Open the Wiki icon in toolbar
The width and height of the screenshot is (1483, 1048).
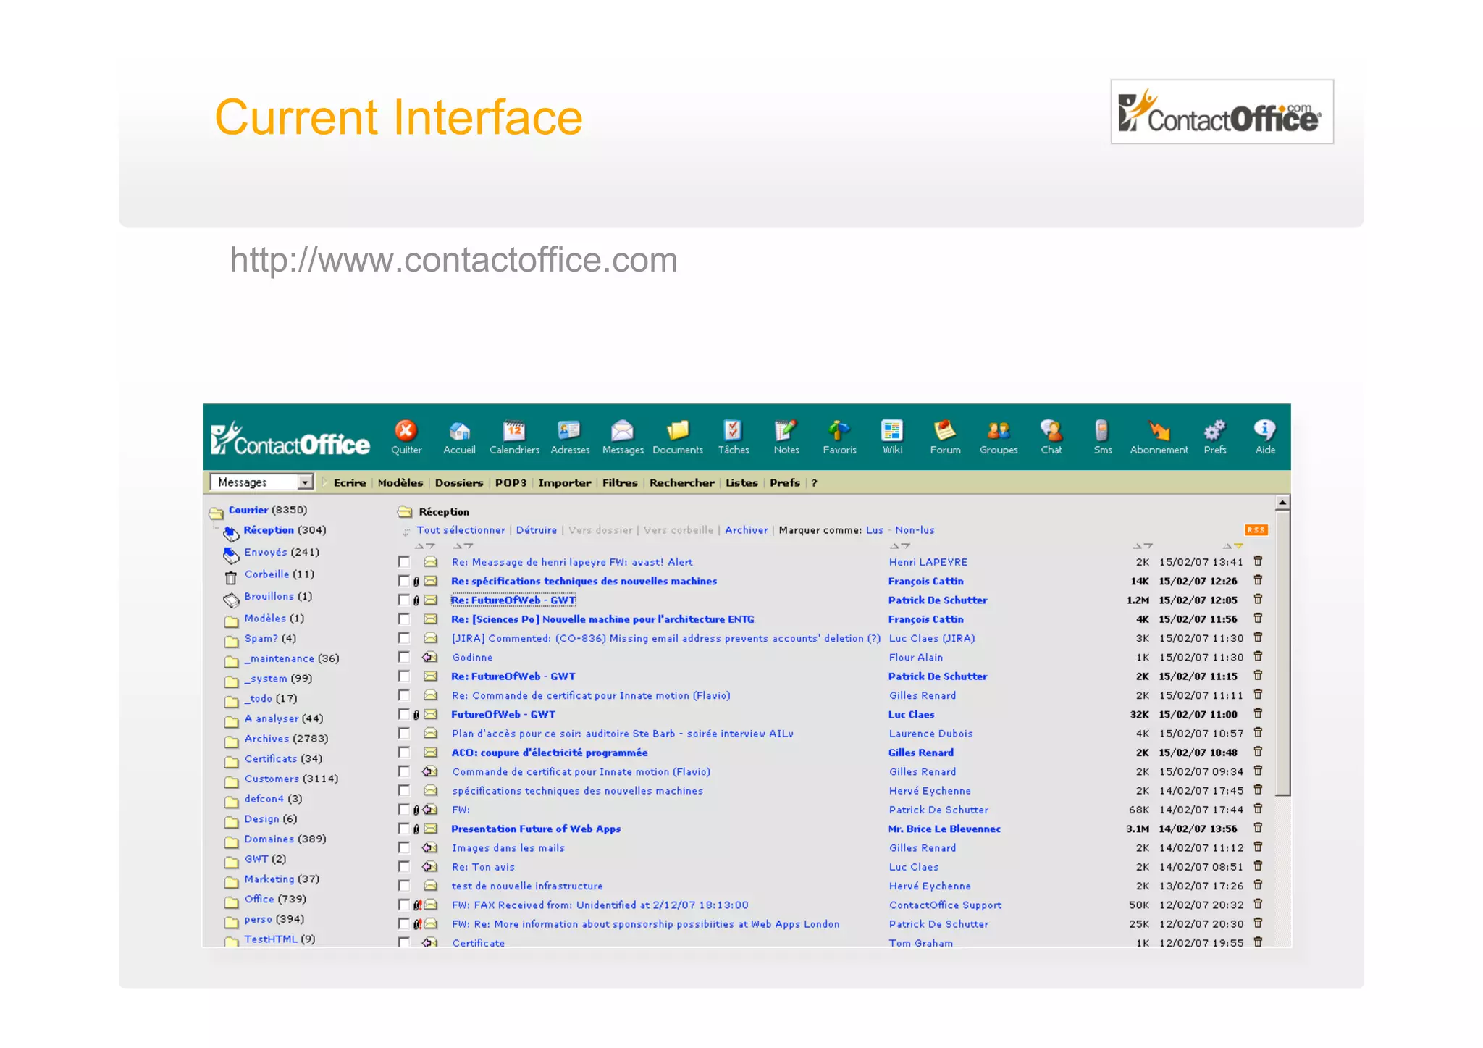click(891, 431)
